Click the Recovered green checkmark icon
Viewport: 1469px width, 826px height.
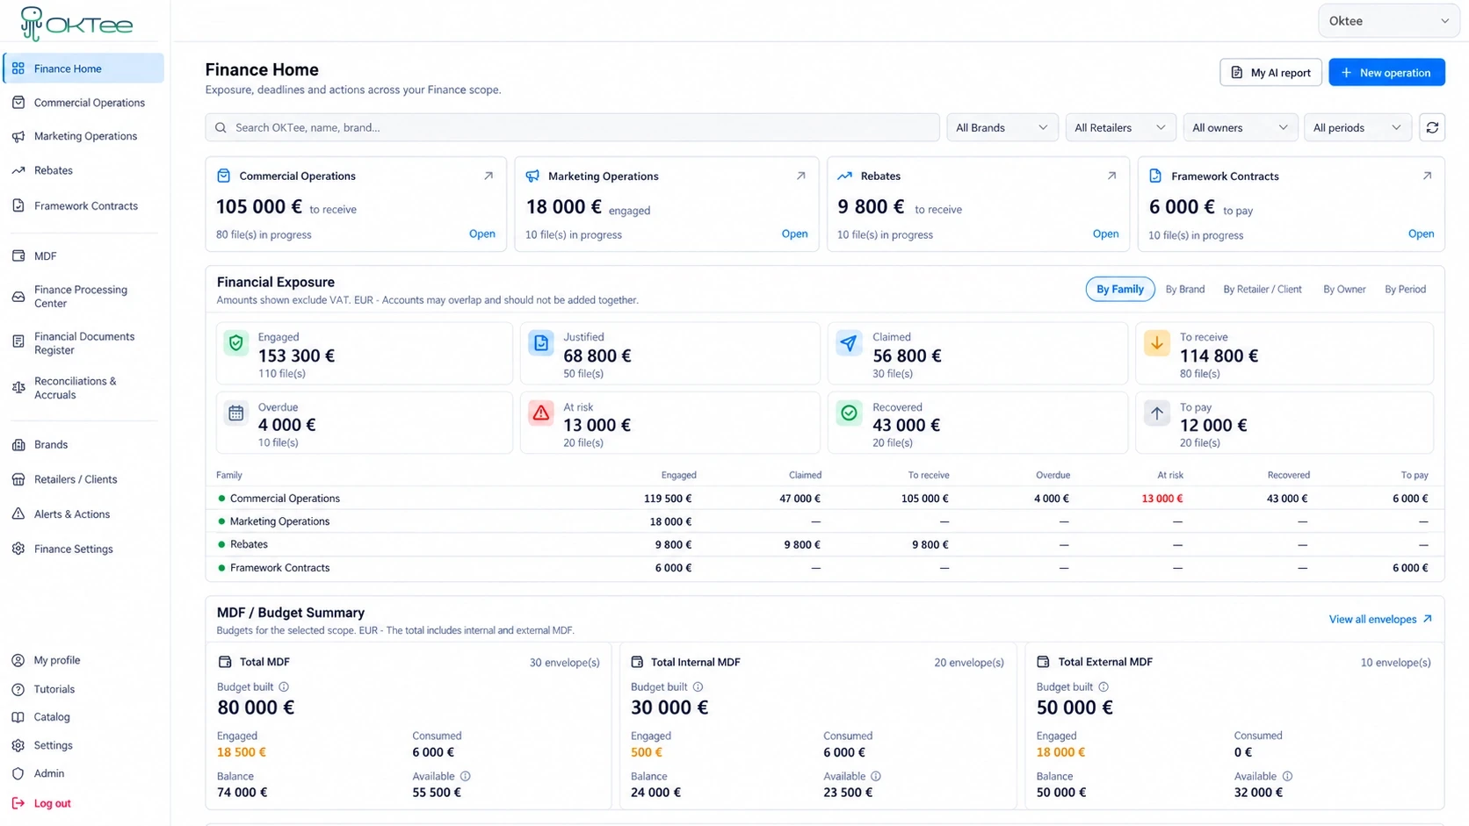pyautogui.click(x=849, y=413)
